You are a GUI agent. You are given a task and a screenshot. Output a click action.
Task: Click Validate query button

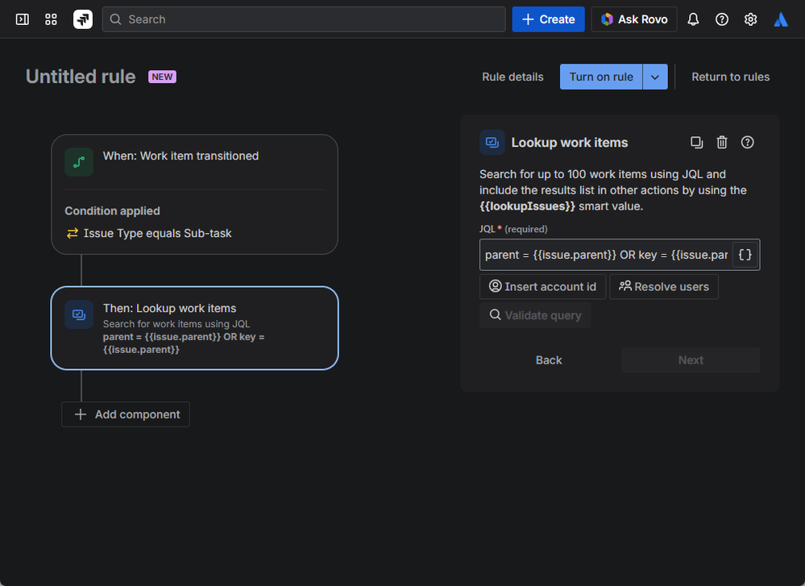pyautogui.click(x=535, y=315)
